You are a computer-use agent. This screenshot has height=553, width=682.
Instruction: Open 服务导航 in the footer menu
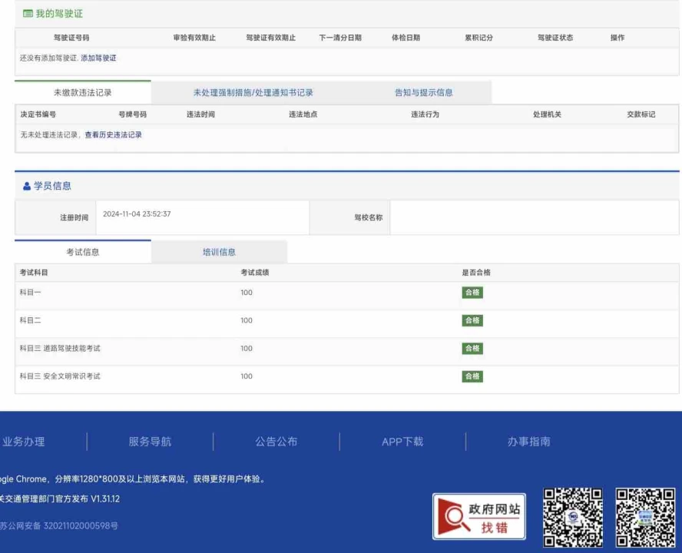(150, 442)
